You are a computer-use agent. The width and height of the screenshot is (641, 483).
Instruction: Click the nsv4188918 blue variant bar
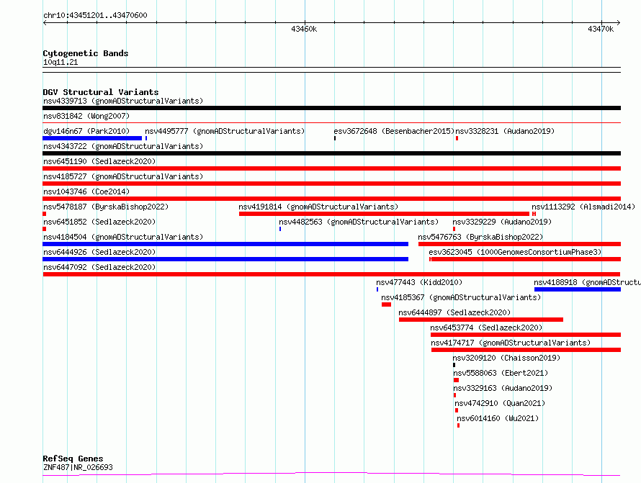point(578,289)
